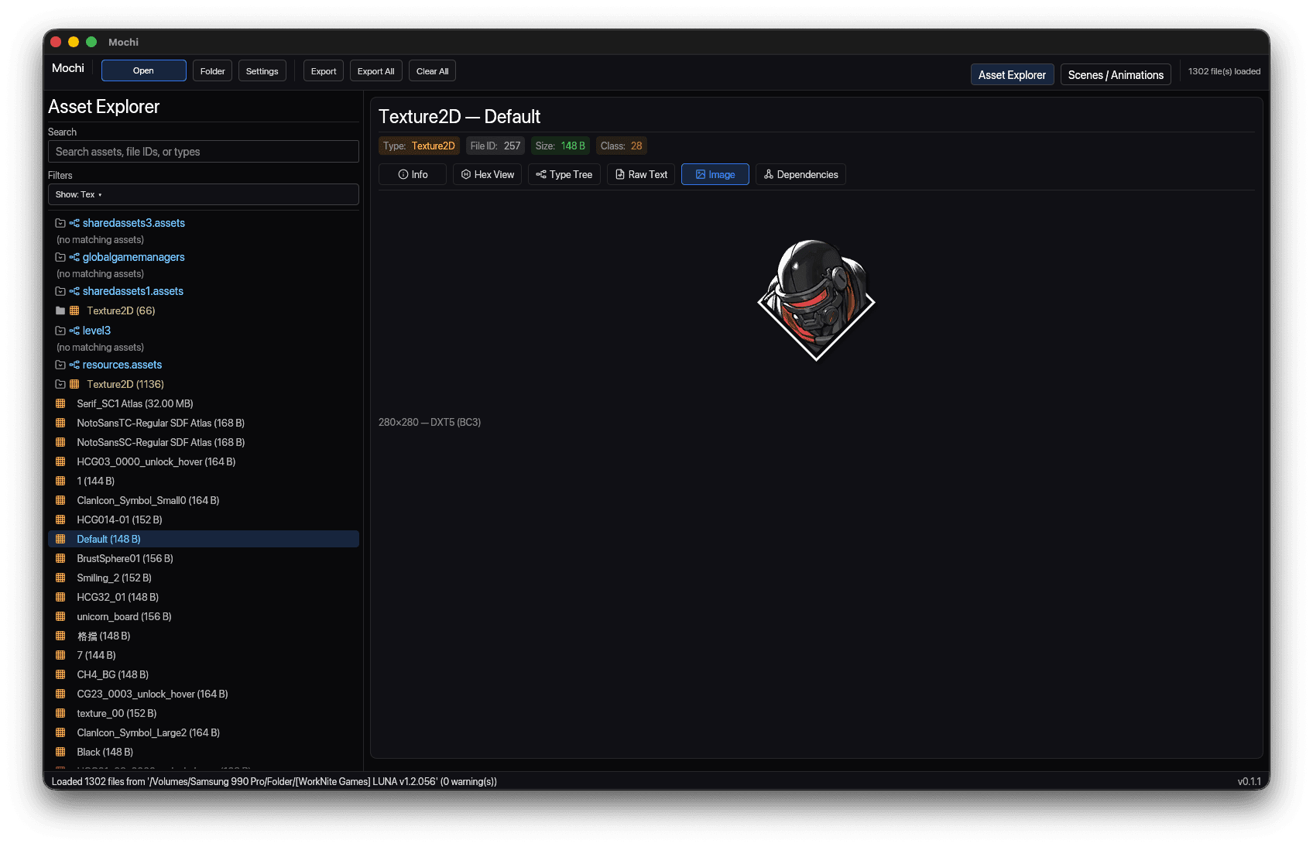The height and width of the screenshot is (847, 1313).
Task: Collapse the Texture2D (1136) group
Action: (x=60, y=384)
